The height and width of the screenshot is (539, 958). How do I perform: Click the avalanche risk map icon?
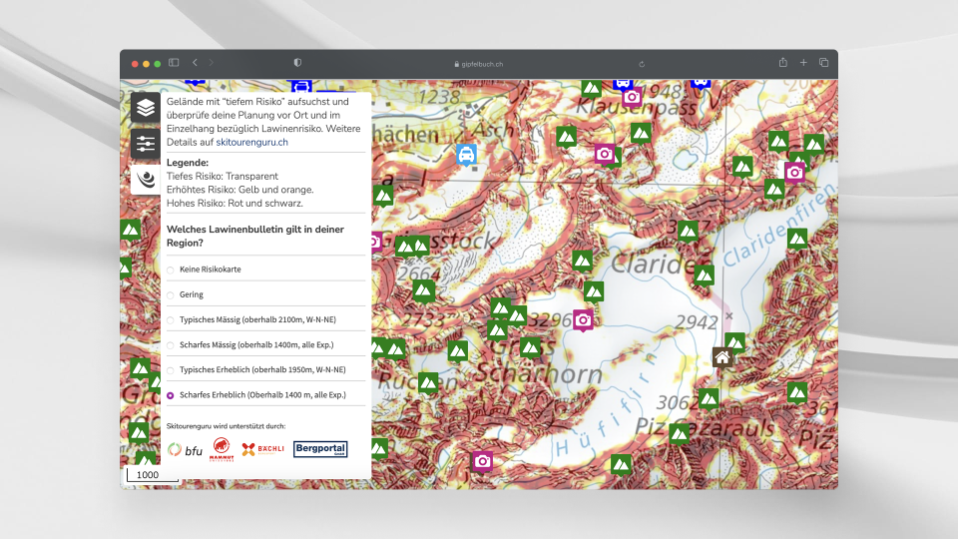tap(146, 179)
